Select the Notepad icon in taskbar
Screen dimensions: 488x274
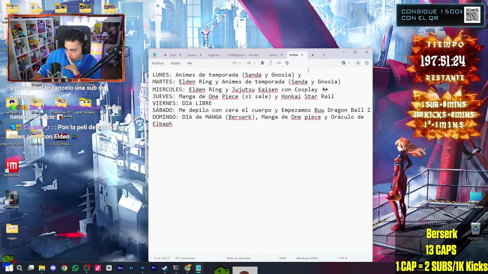coord(198,268)
